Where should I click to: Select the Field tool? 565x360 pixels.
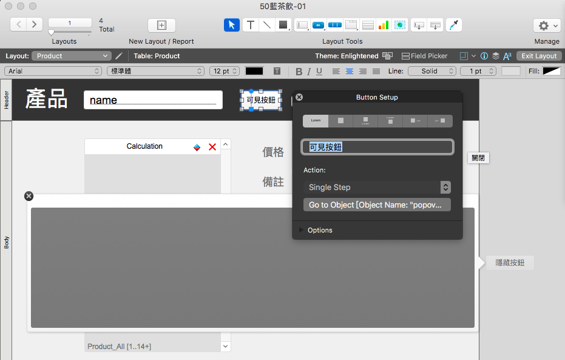pyautogui.click(x=419, y=25)
